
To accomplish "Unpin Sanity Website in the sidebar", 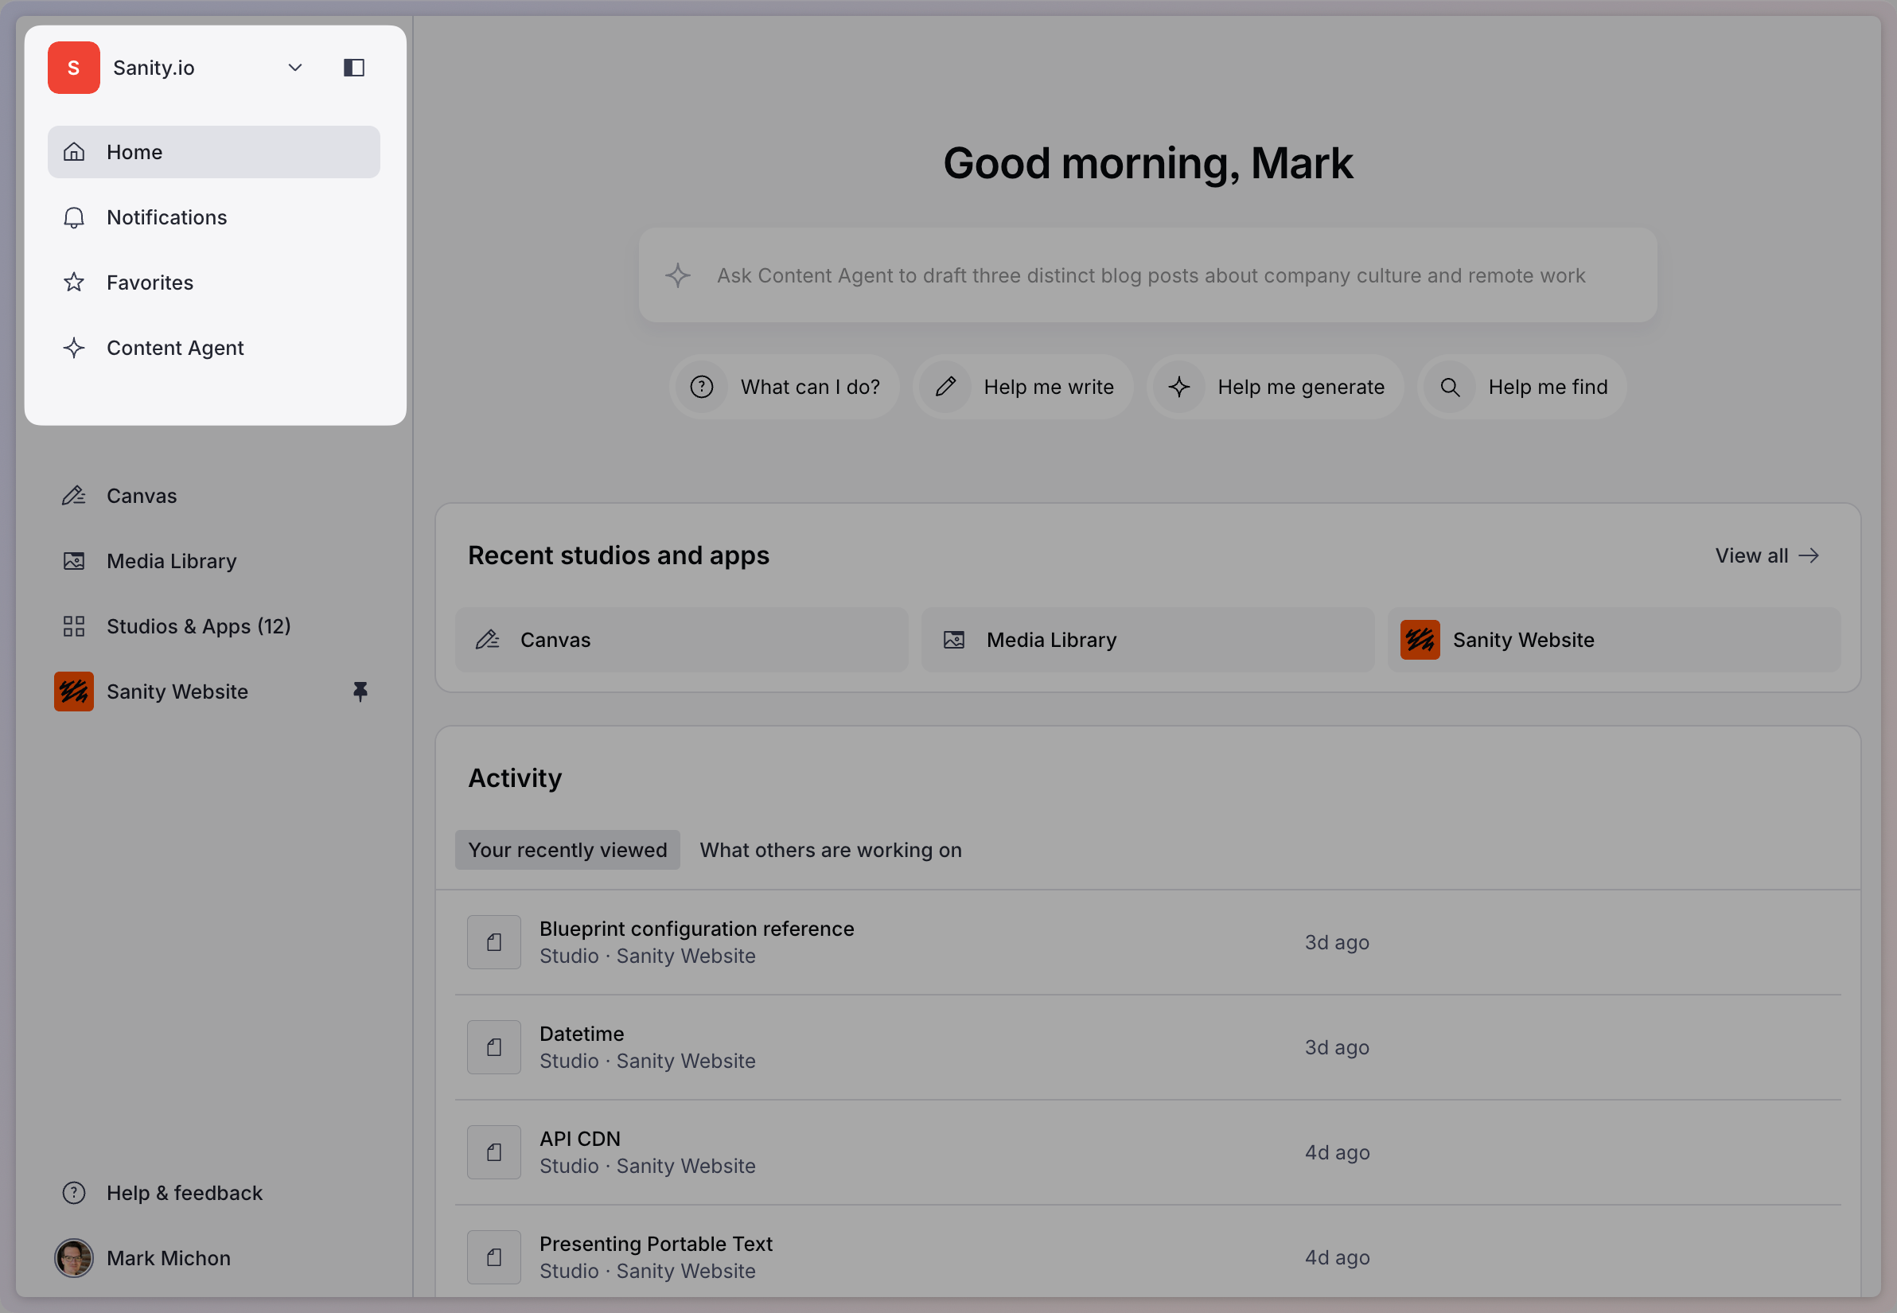I will tap(360, 691).
